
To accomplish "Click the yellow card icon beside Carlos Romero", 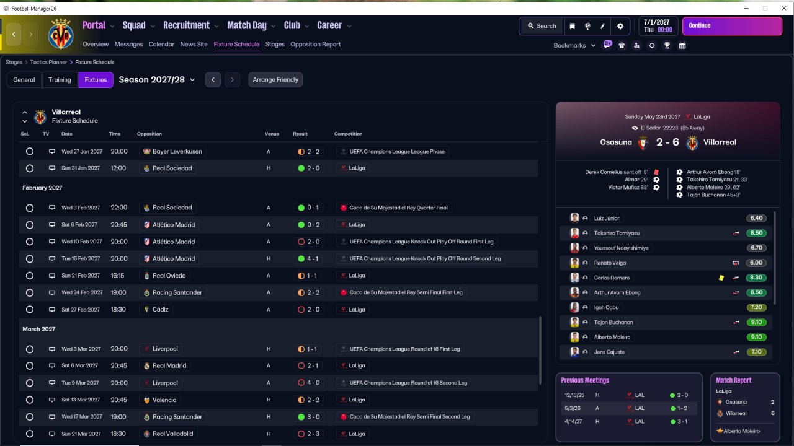I will [x=721, y=278].
